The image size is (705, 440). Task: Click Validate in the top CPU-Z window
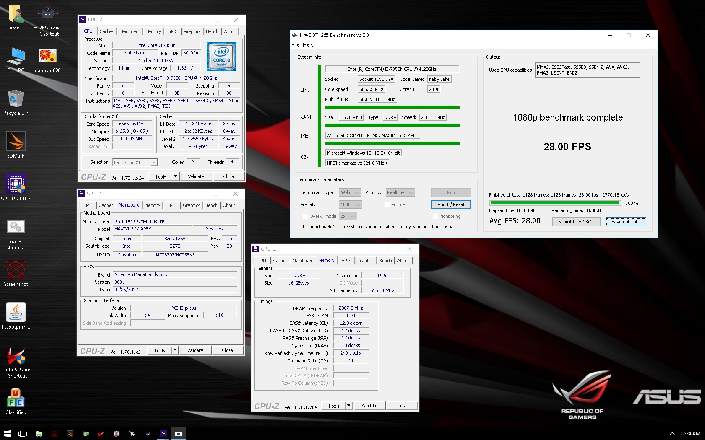pyautogui.click(x=196, y=176)
